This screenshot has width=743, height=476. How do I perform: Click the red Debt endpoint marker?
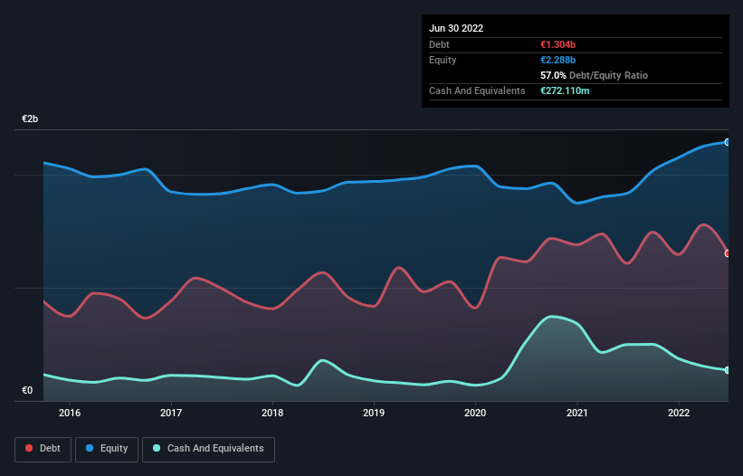tap(728, 253)
